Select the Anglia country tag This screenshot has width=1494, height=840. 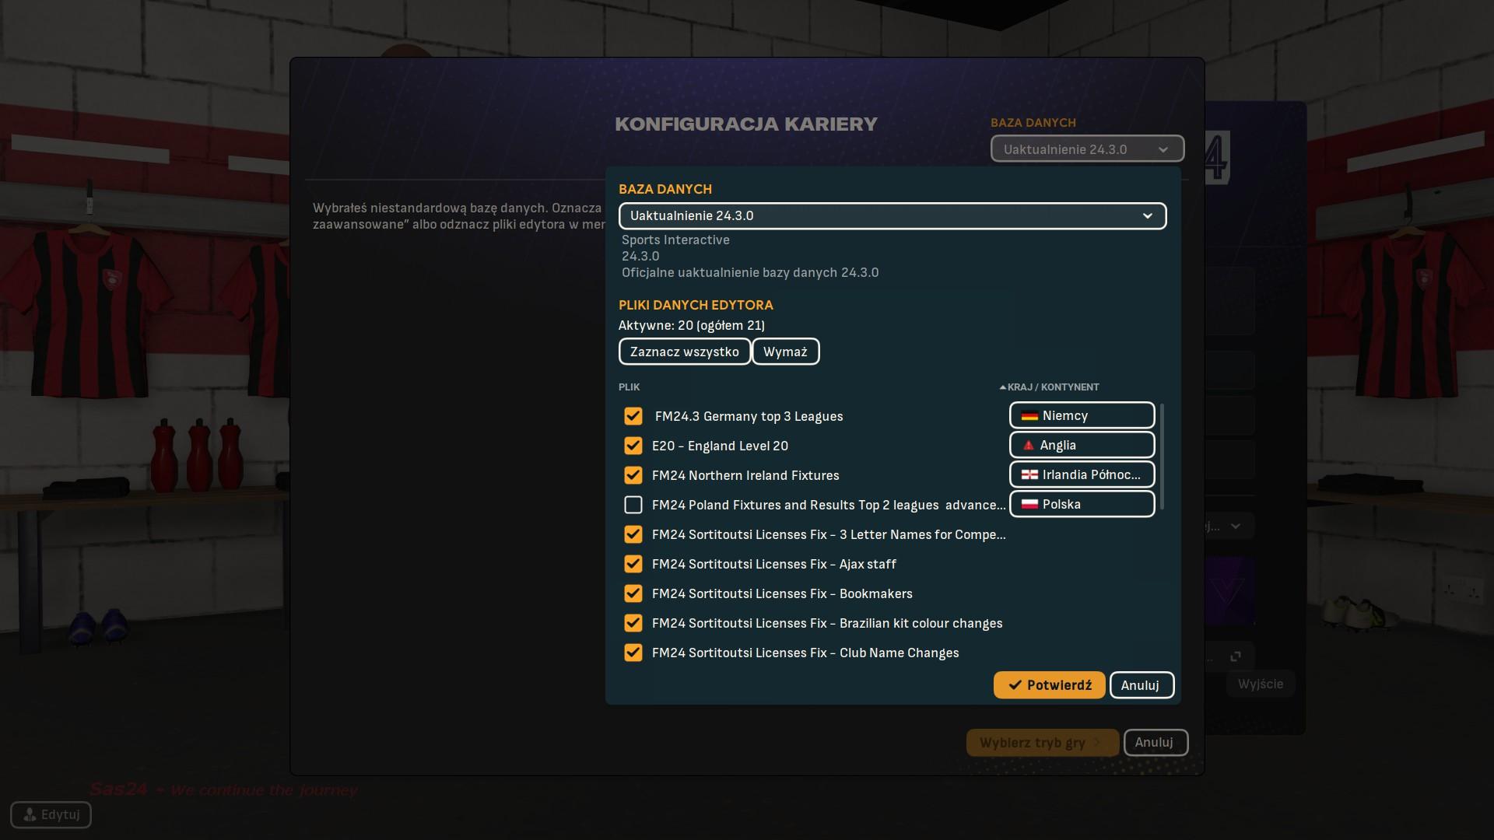pos(1082,445)
